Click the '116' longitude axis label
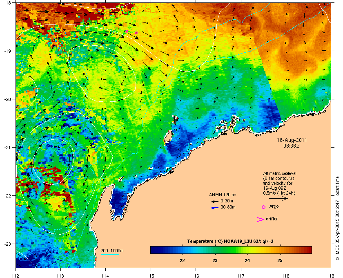Image resolution: width=343 pixels, height=278 pixels. coord(196,276)
